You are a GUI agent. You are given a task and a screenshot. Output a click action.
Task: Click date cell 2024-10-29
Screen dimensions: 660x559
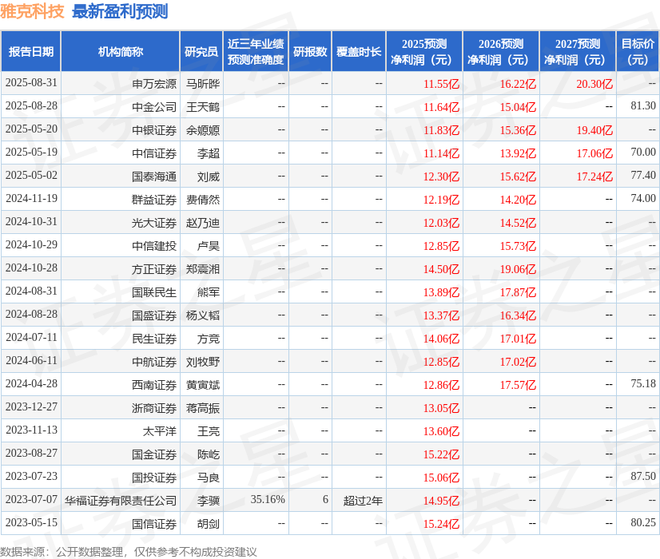[x=31, y=244]
